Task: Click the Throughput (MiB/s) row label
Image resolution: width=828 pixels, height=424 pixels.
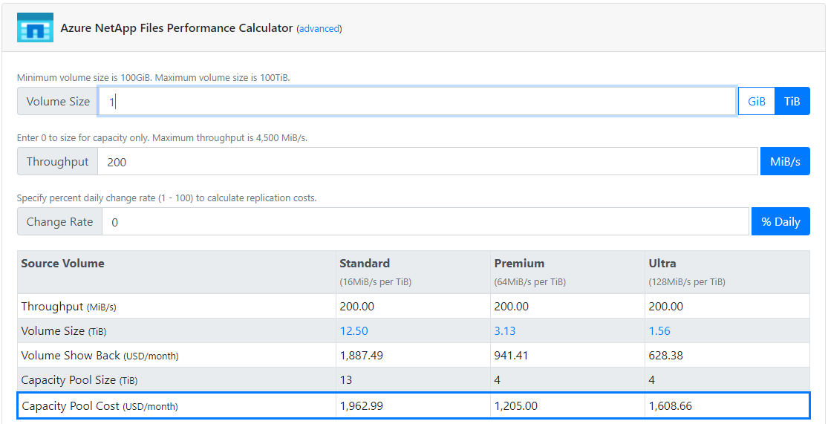Action: [68, 307]
